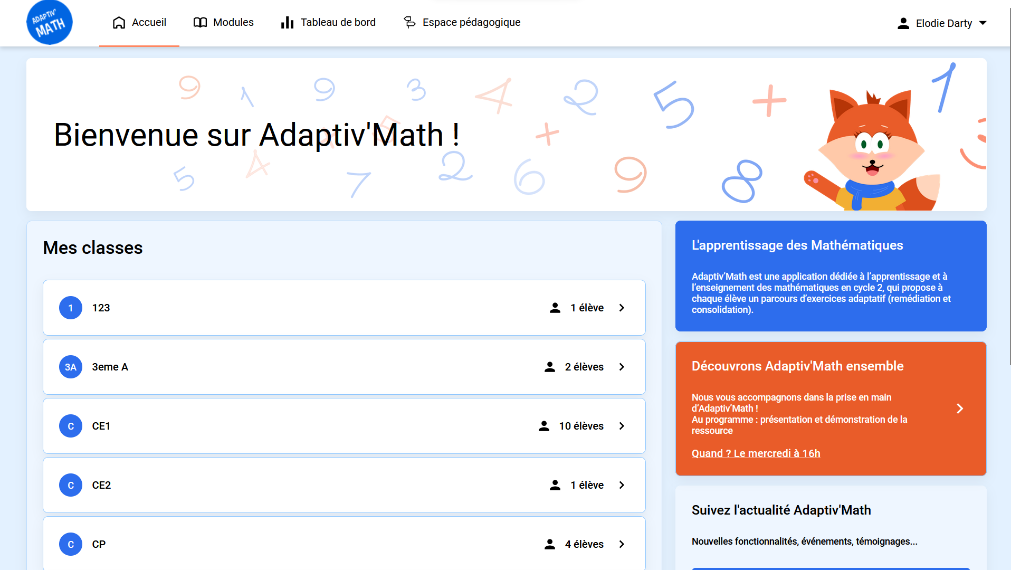Click the blue avatar badge for class 123
Viewport: 1011px width, 570px height.
click(x=71, y=308)
